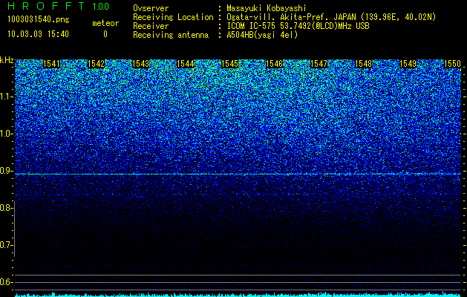Viewport: 467px width, 297px height.
Task: Click the 1550 time marker
Action: (452, 64)
